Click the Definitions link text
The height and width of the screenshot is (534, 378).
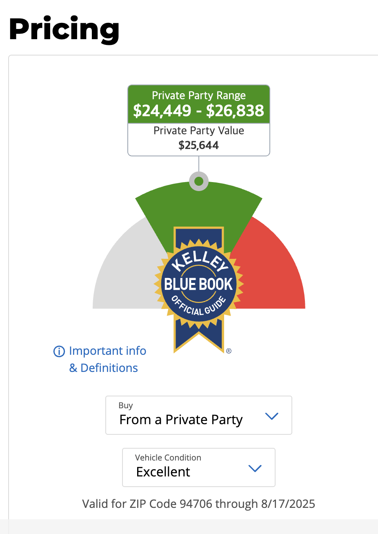[x=109, y=368]
